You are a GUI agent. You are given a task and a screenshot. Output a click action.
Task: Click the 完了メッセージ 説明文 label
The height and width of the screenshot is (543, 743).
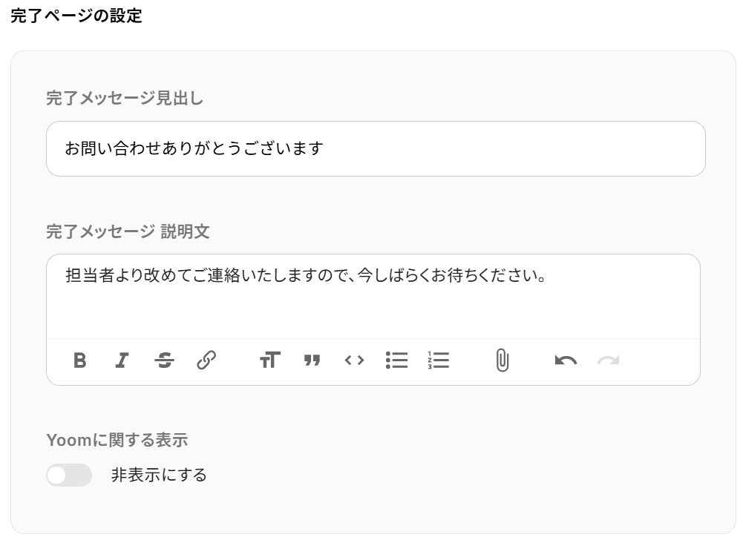(x=128, y=231)
